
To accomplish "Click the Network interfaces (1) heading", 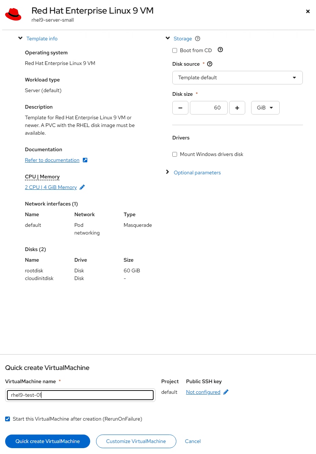I will click(51, 204).
